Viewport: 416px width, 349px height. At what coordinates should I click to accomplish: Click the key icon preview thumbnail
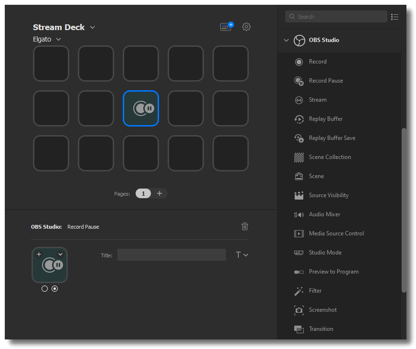tap(50, 265)
